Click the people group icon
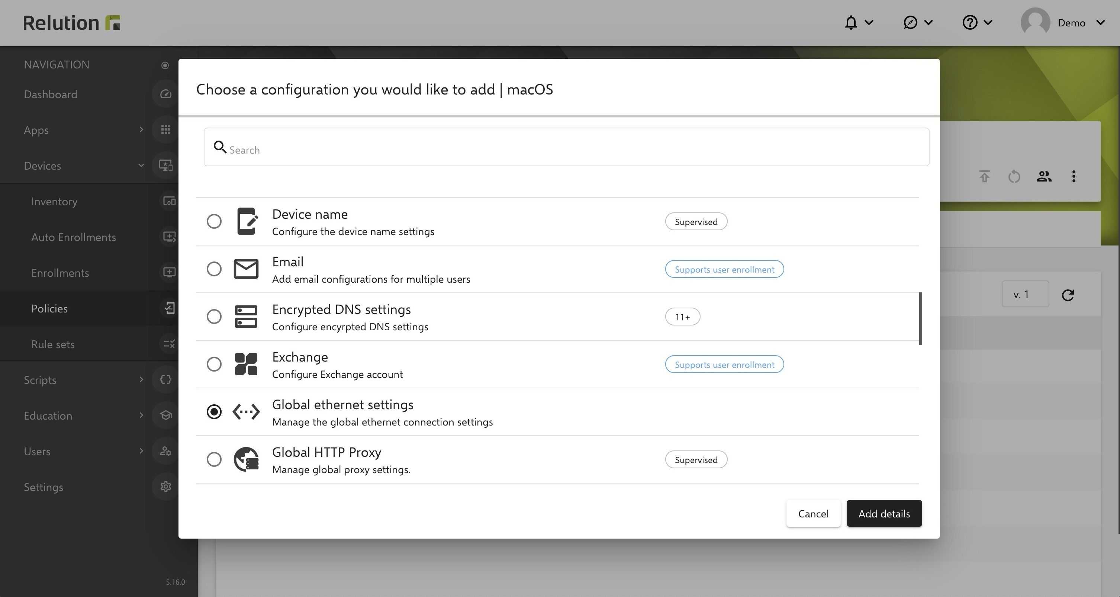 (x=1044, y=177)
